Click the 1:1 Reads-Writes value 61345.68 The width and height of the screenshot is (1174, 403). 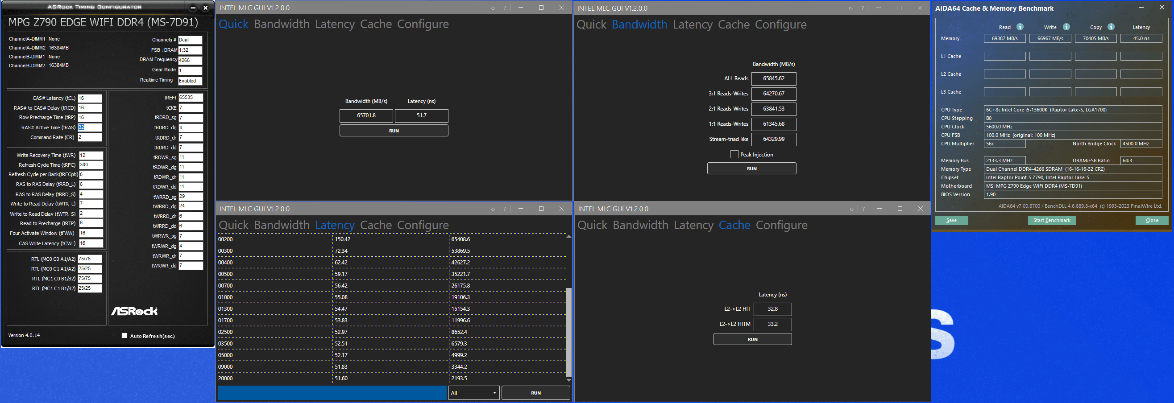coord(773,124)
